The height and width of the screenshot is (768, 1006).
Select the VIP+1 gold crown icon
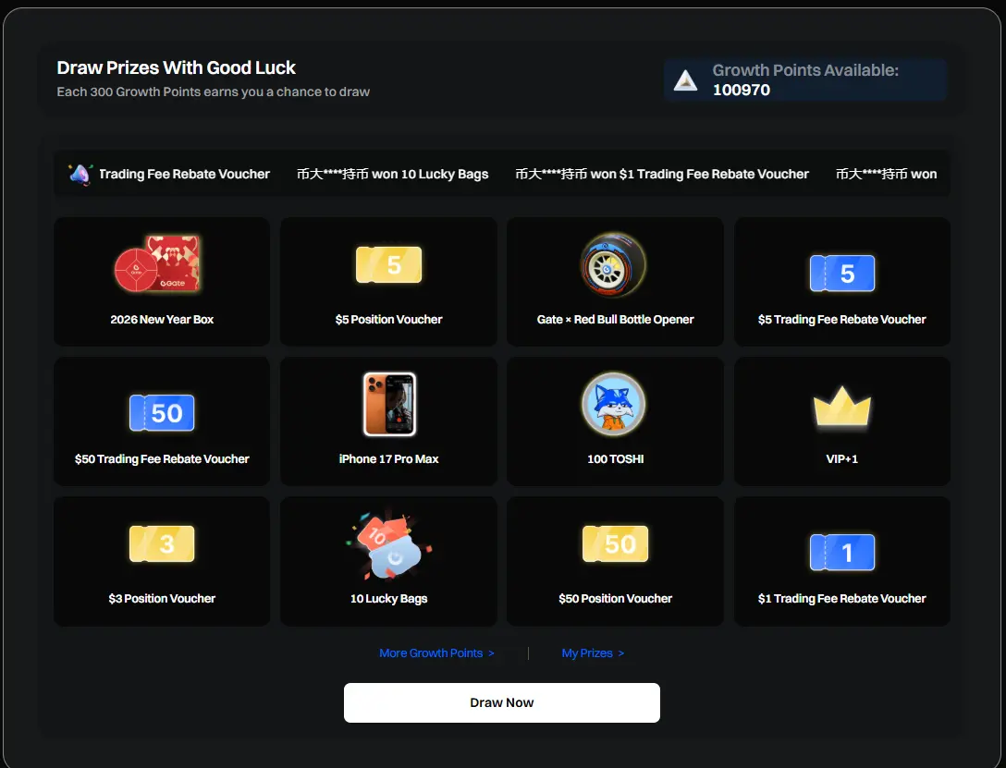(x=841, y=407)
